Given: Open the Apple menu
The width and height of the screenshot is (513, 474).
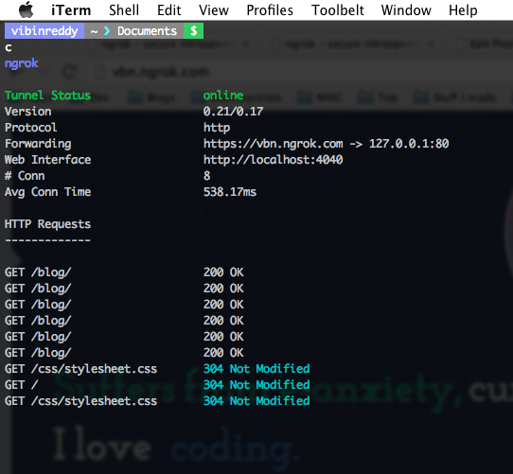Looking at the screenshot, I should pyautogui.click(x=27, y=9).
